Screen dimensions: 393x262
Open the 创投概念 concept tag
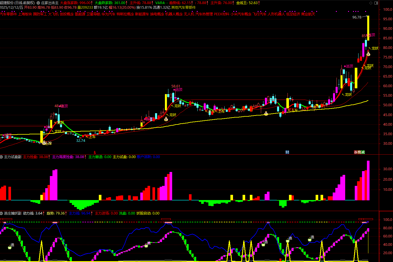67,14
